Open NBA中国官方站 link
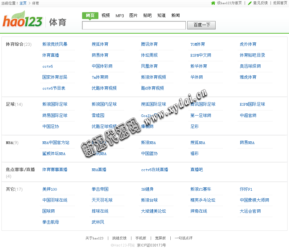This screenshot has height=248, width=289. (x=56, y=143)
